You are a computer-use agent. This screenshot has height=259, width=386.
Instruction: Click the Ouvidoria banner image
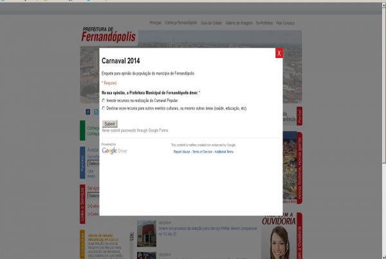pyautogui.click(x=281, y=235)
